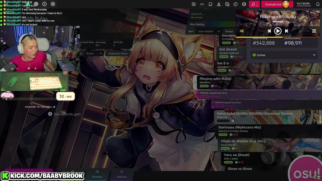The width and height of the screenshot is (322, 181).
Task: Open the changelog code icon
Action: 202,4
